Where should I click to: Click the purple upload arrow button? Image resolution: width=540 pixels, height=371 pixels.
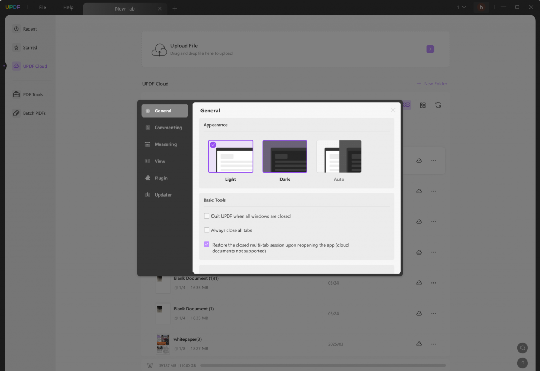(430, 48)
